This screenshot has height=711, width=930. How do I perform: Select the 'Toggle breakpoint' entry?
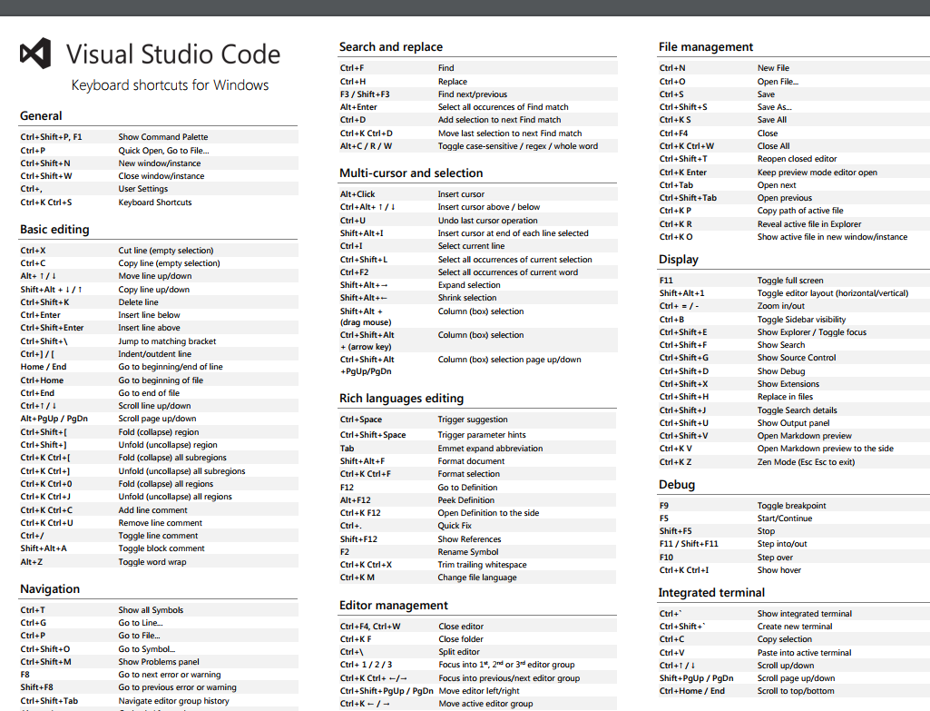tap(792, 507)
